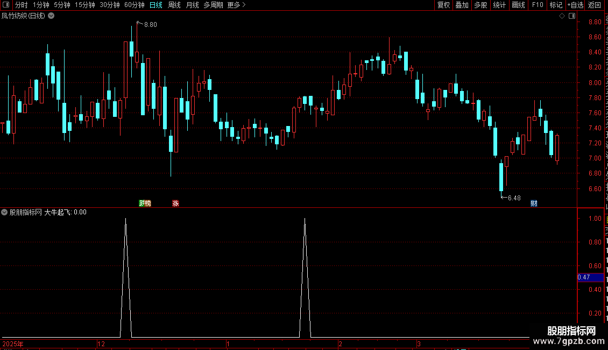Click the +自选 add to watchlist button
The image size is (608, 350).
point(575,5)
